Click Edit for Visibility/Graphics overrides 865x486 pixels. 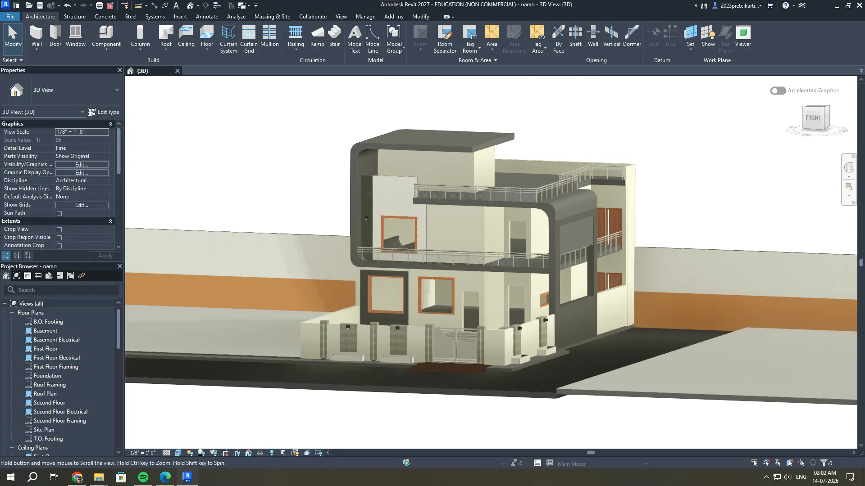(82, 165)
